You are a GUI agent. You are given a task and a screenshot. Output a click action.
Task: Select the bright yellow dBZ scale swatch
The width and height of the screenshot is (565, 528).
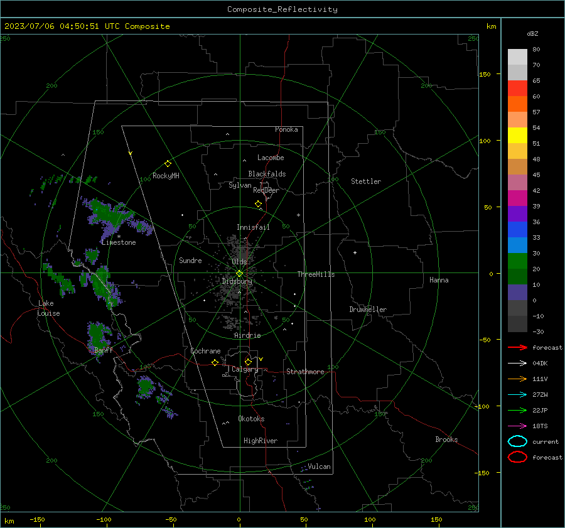pos(517,136)
